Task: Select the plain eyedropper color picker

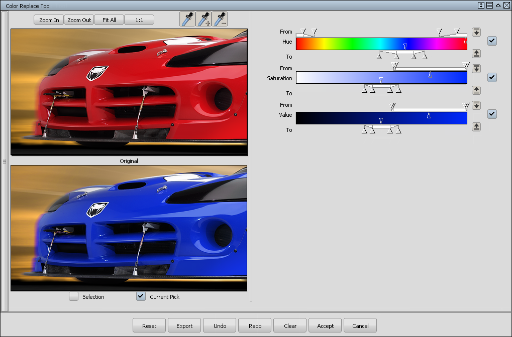Action: (187, 20)
